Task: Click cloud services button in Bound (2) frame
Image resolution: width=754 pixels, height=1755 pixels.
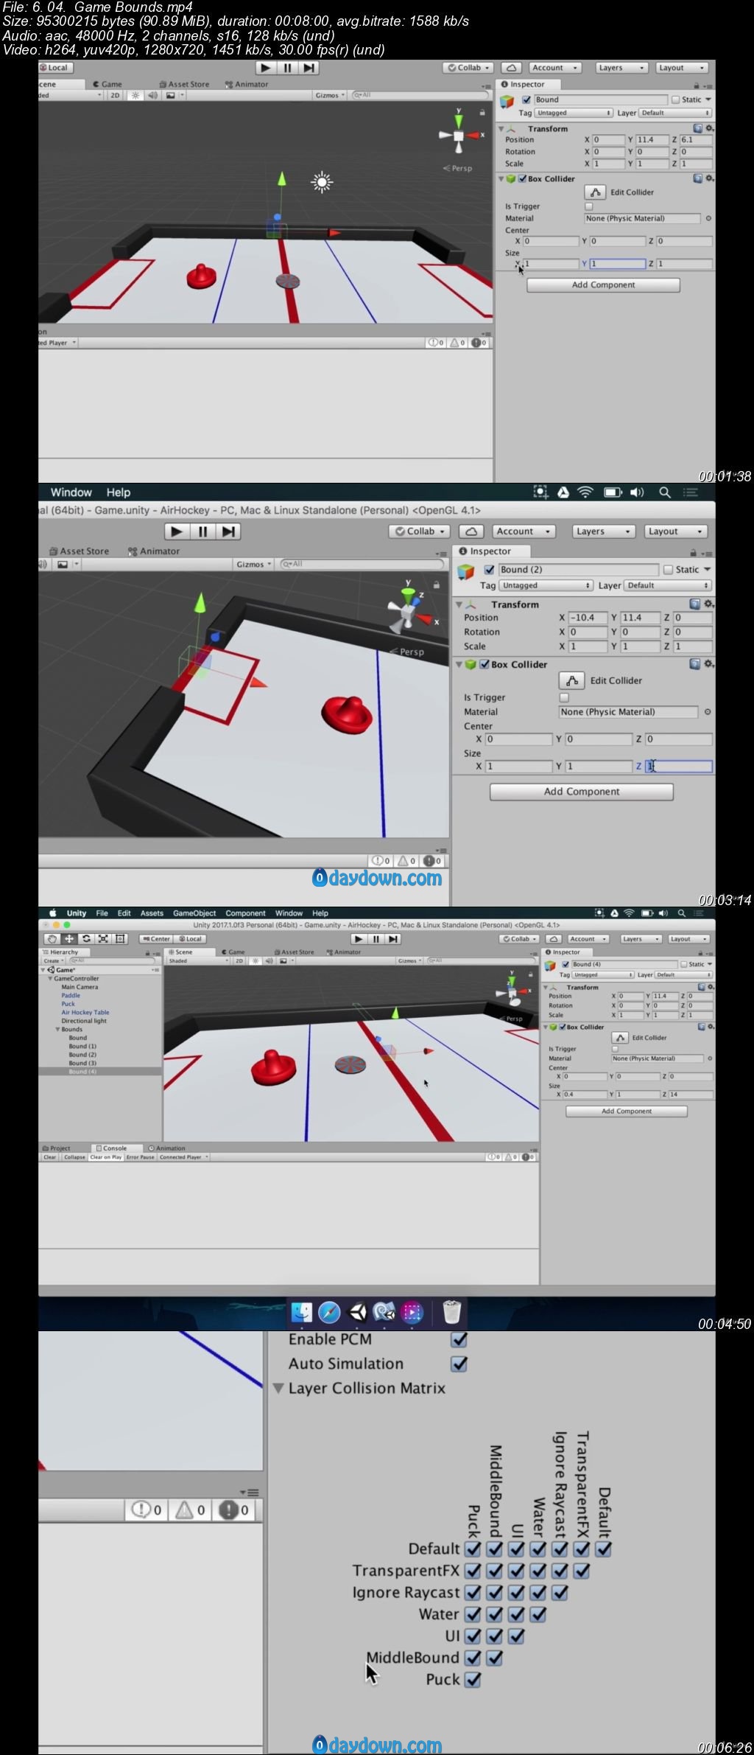Action: [x=471, y=531]
